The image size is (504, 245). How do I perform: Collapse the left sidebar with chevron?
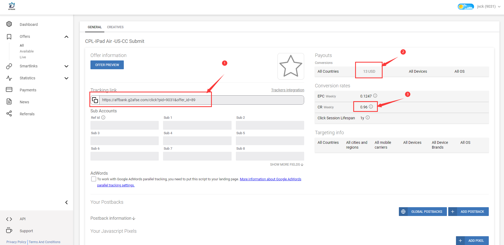pos(66,202)
